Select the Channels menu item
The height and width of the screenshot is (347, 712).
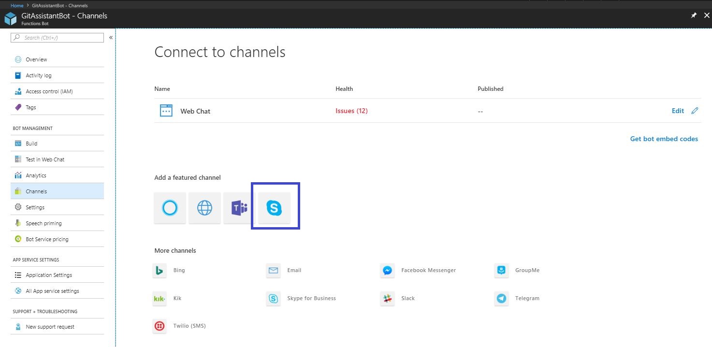(58, 191)
